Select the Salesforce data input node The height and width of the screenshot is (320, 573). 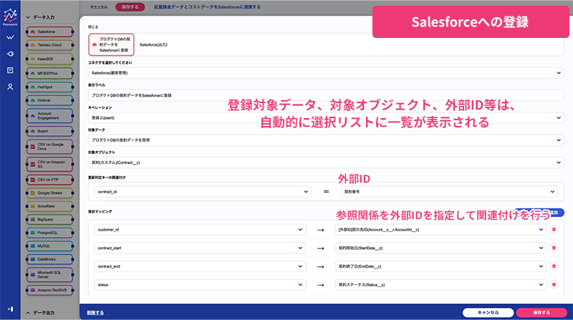click(49, 31)
